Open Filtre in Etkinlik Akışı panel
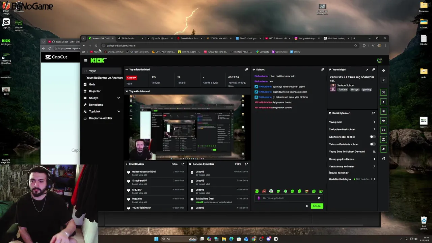Viewport: 432px width, 243px height. click(174, 164)
